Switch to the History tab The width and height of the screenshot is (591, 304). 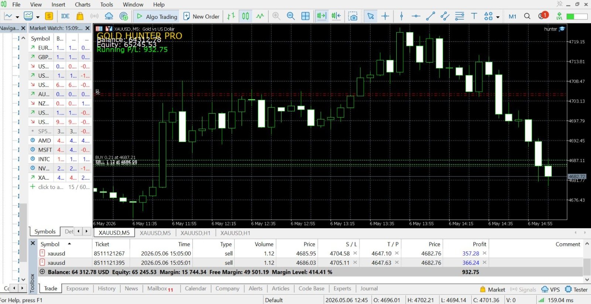[x=107, y=288]
